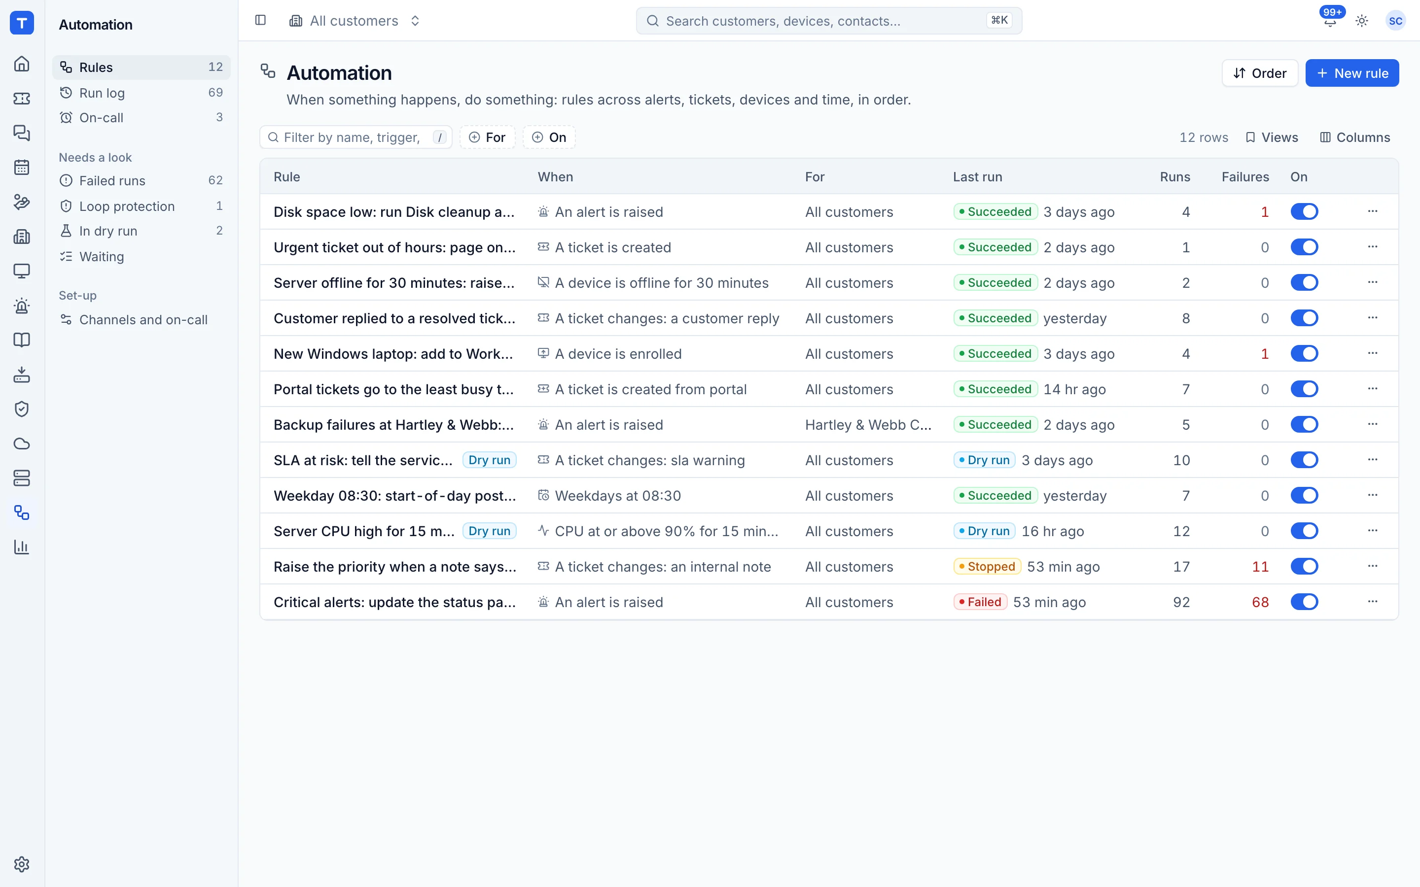Select Rules in the sidebar

pyautogui.click(x=141, y=68)
